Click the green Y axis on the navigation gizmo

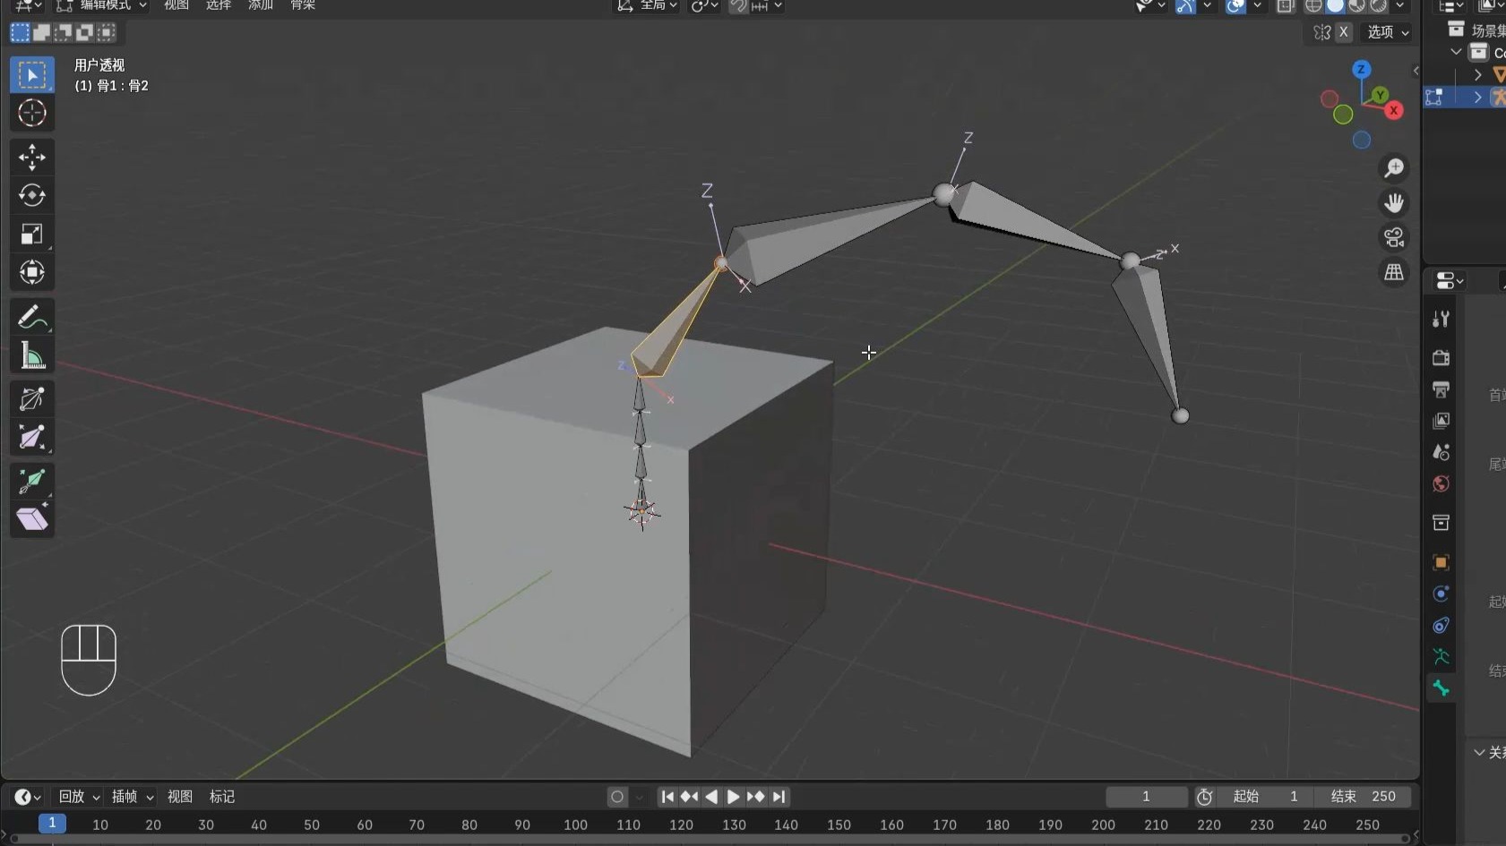tap(1380, 95)
